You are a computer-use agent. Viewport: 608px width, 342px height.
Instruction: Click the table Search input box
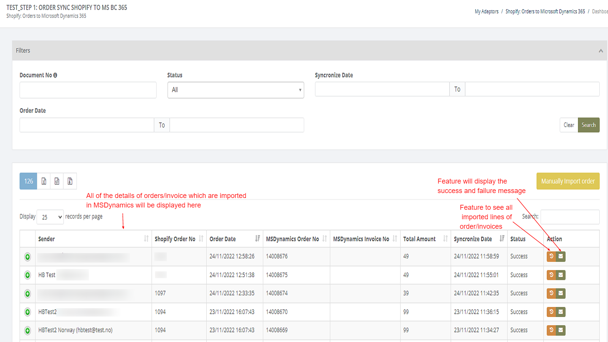[570, 217]
